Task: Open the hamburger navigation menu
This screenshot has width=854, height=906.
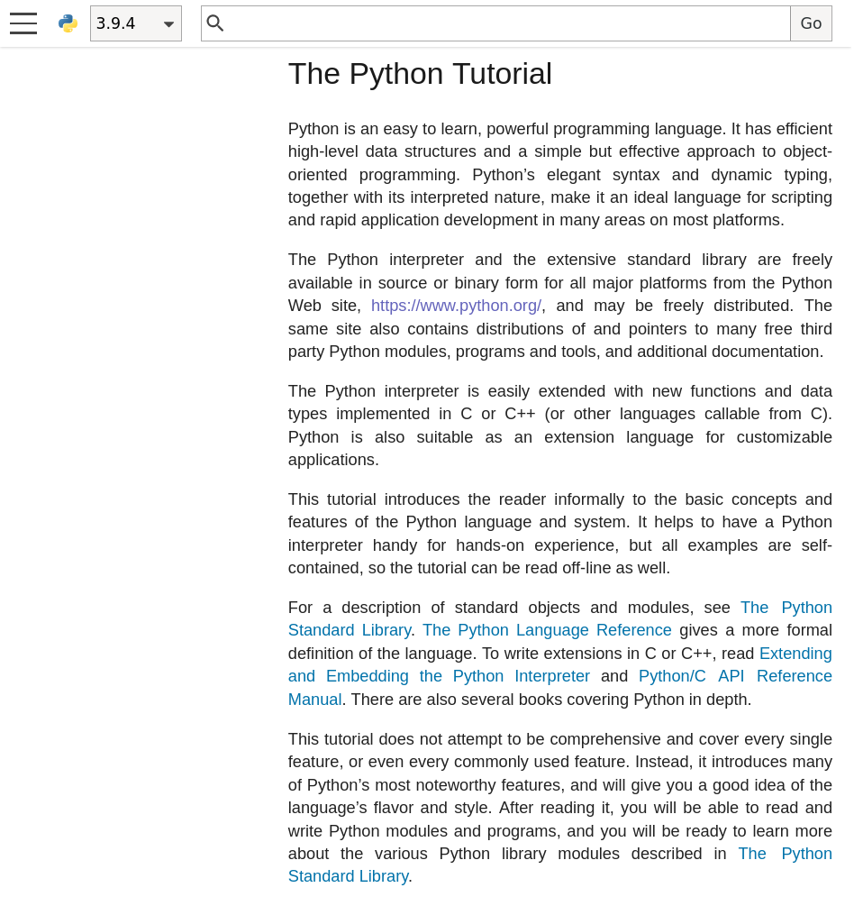Action: click(23, 23)
